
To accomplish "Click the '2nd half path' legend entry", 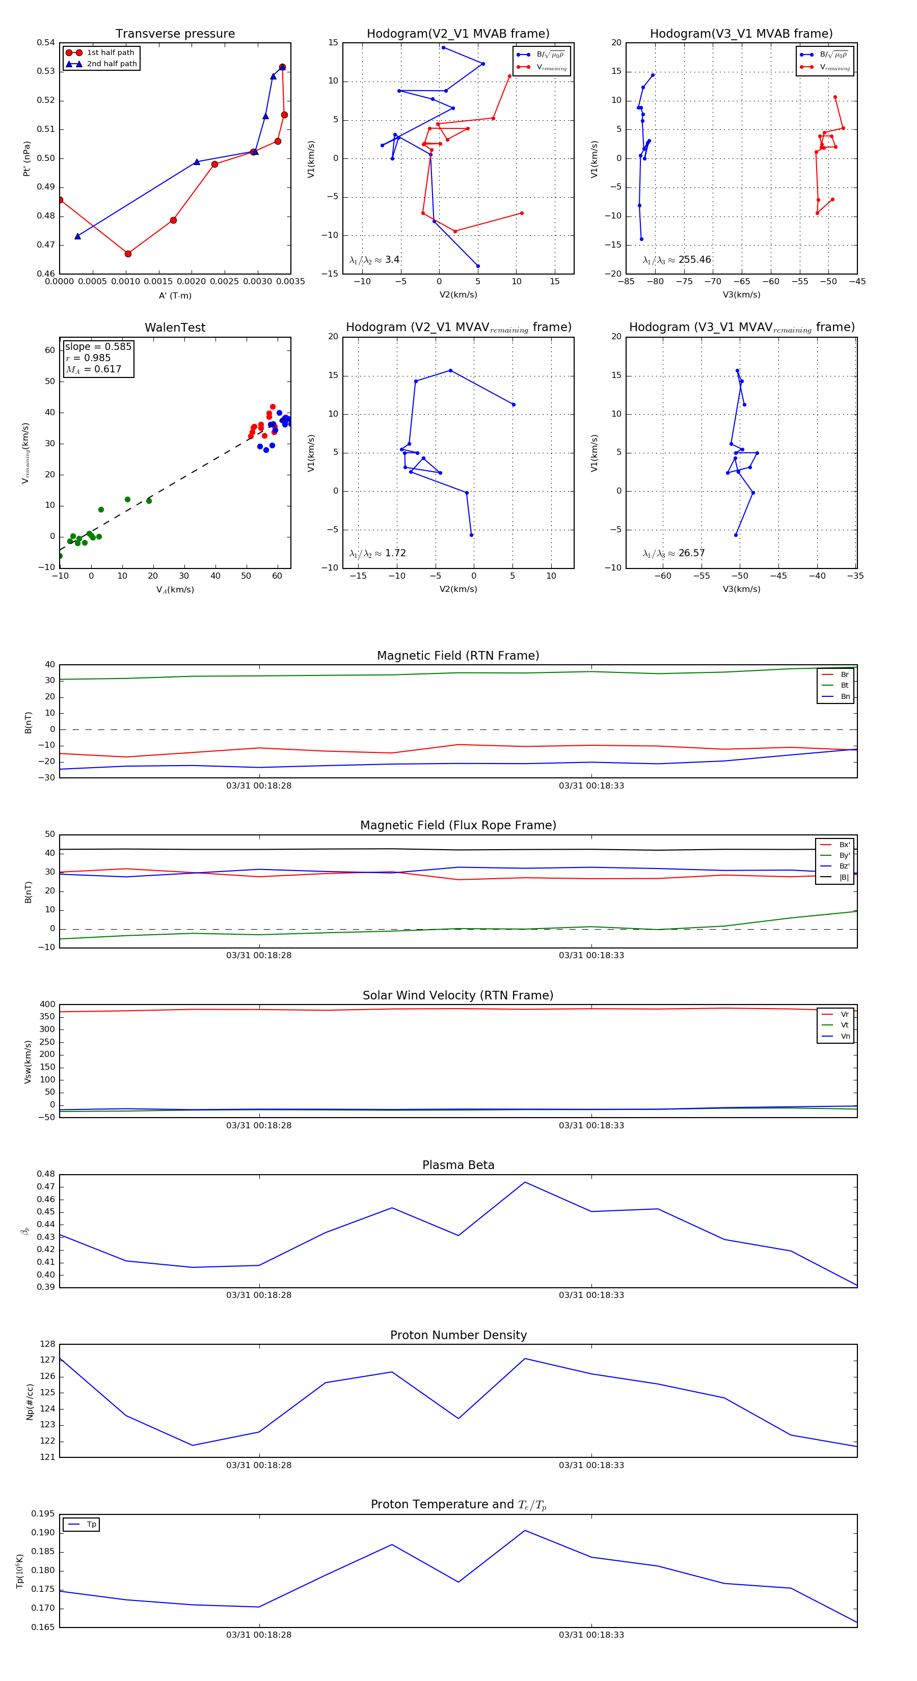I will tap(101, 64).
